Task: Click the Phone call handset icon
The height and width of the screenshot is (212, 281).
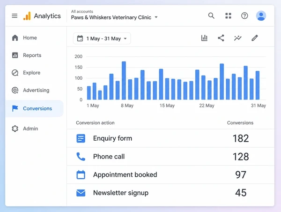Action: (x=81, y=157)
